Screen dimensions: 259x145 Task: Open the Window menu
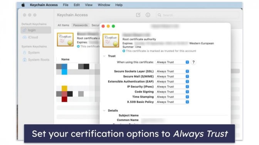pos(104,5)
